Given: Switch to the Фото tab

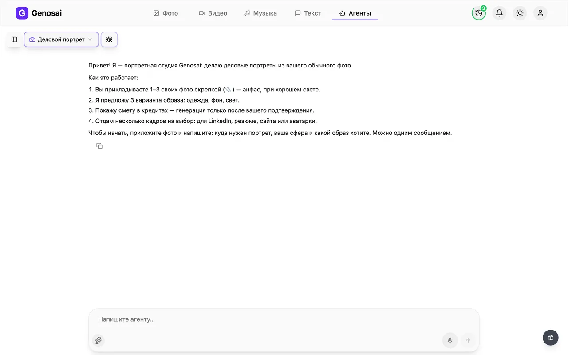Looking at the screenshot, I should [166, 13].
